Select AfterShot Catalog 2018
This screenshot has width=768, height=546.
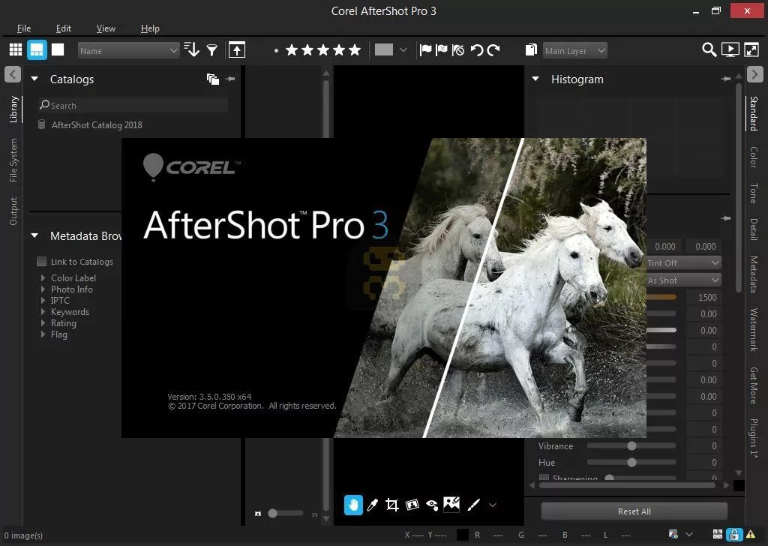click(x=97, y=124)
